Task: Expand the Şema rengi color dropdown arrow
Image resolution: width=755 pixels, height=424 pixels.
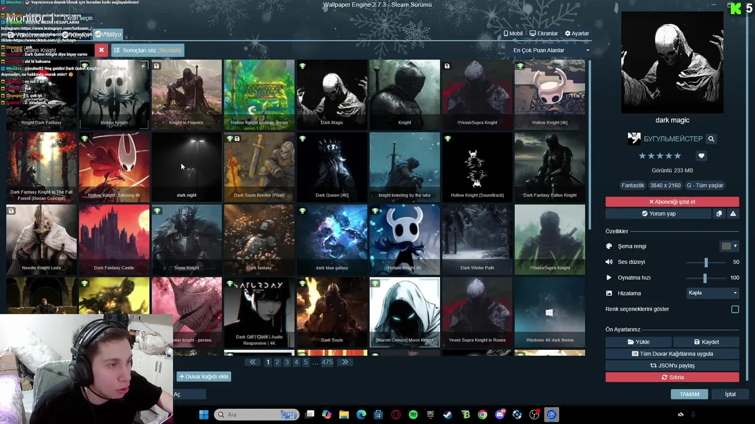Action: click(735, 246)
